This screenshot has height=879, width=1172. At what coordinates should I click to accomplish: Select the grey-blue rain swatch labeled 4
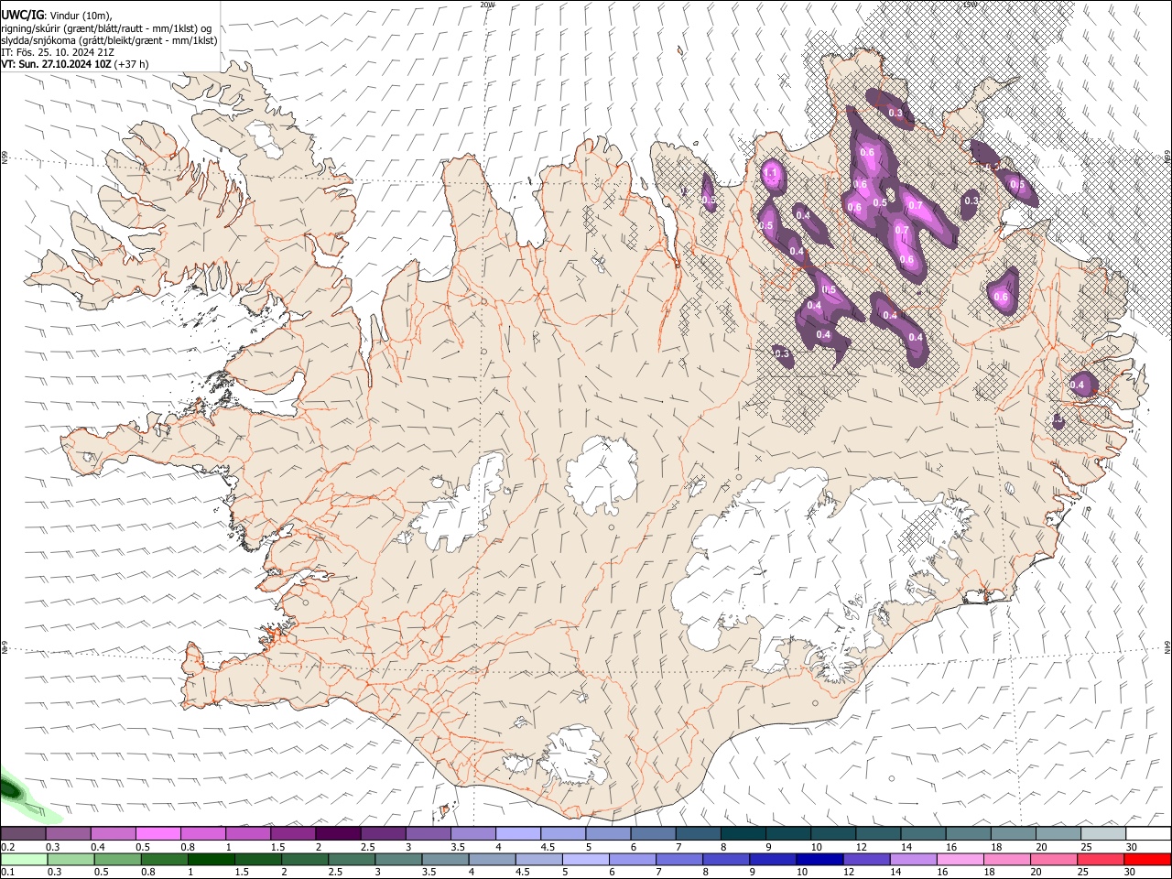[x=493, y=859]
